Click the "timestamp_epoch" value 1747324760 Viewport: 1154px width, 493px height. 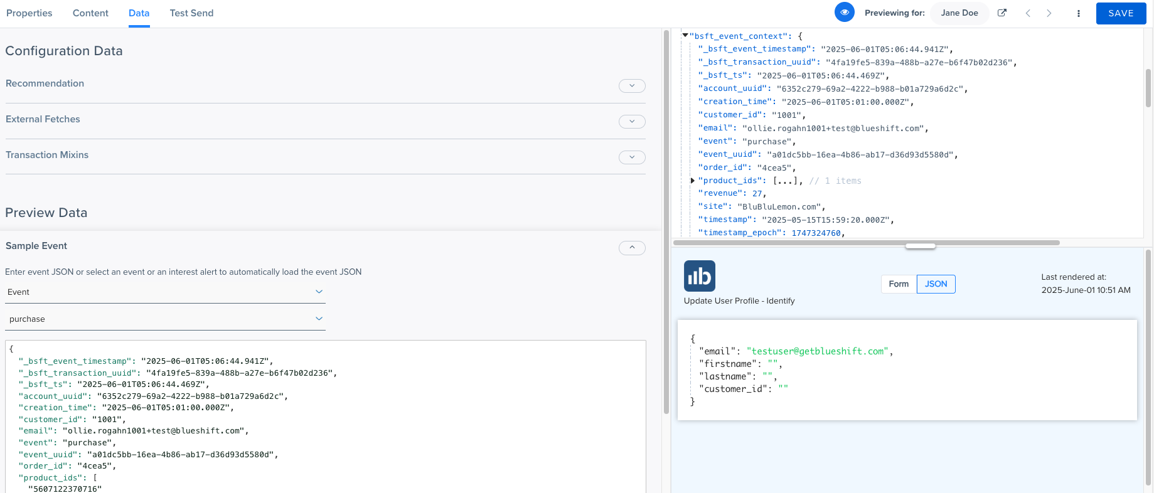click(x=816, y=233)
